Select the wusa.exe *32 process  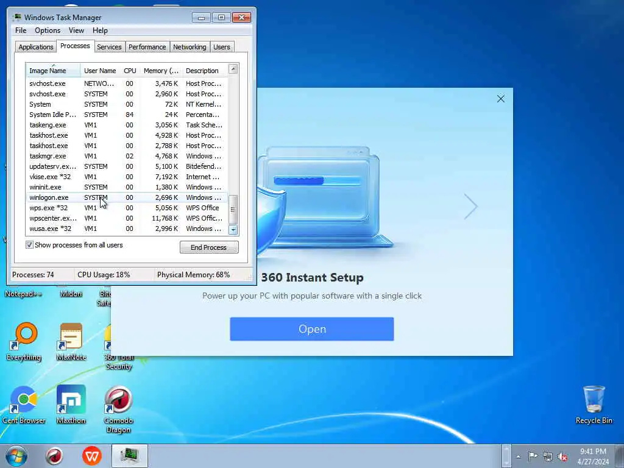[127, 229]
